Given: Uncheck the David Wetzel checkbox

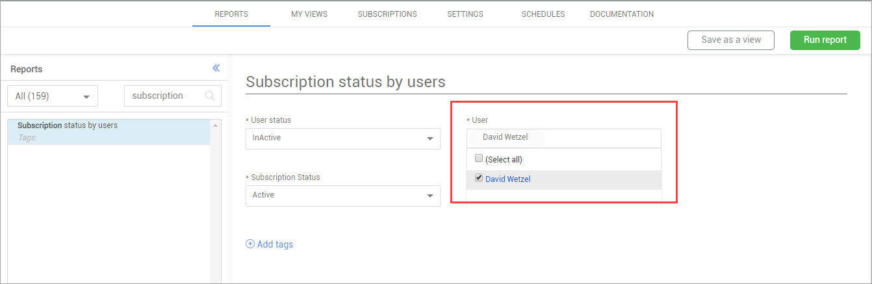Looking at the screenshot, I should point(479,178).
